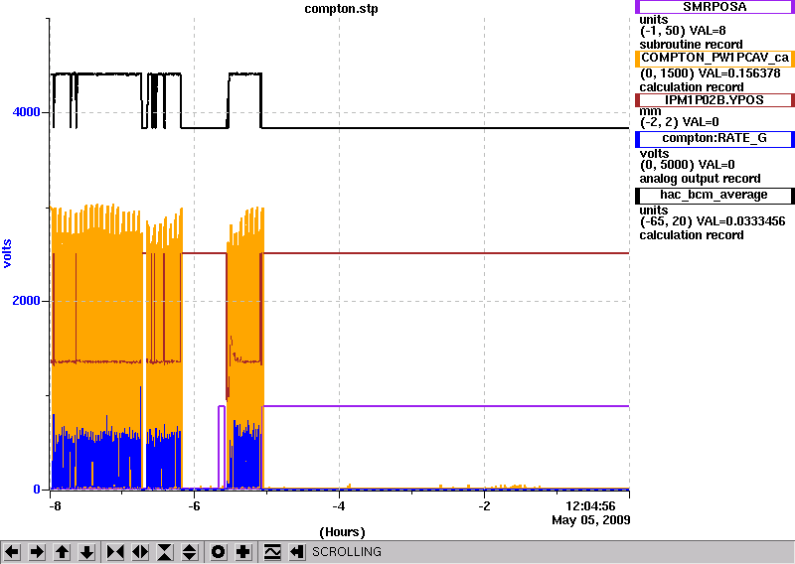Click the -4 hours x-axis tick label
The image size is (795, 564).
pos(339,506)
